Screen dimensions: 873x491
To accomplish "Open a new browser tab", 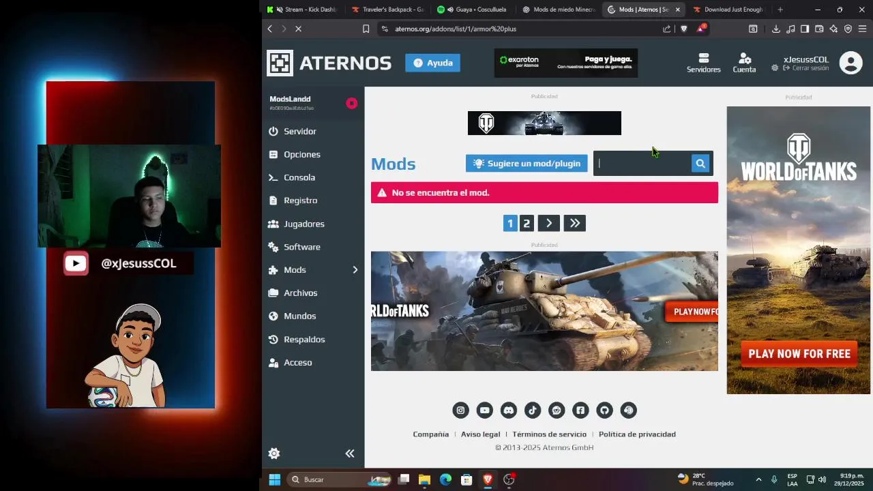I will pyautogui.click(x=780, y=10).
